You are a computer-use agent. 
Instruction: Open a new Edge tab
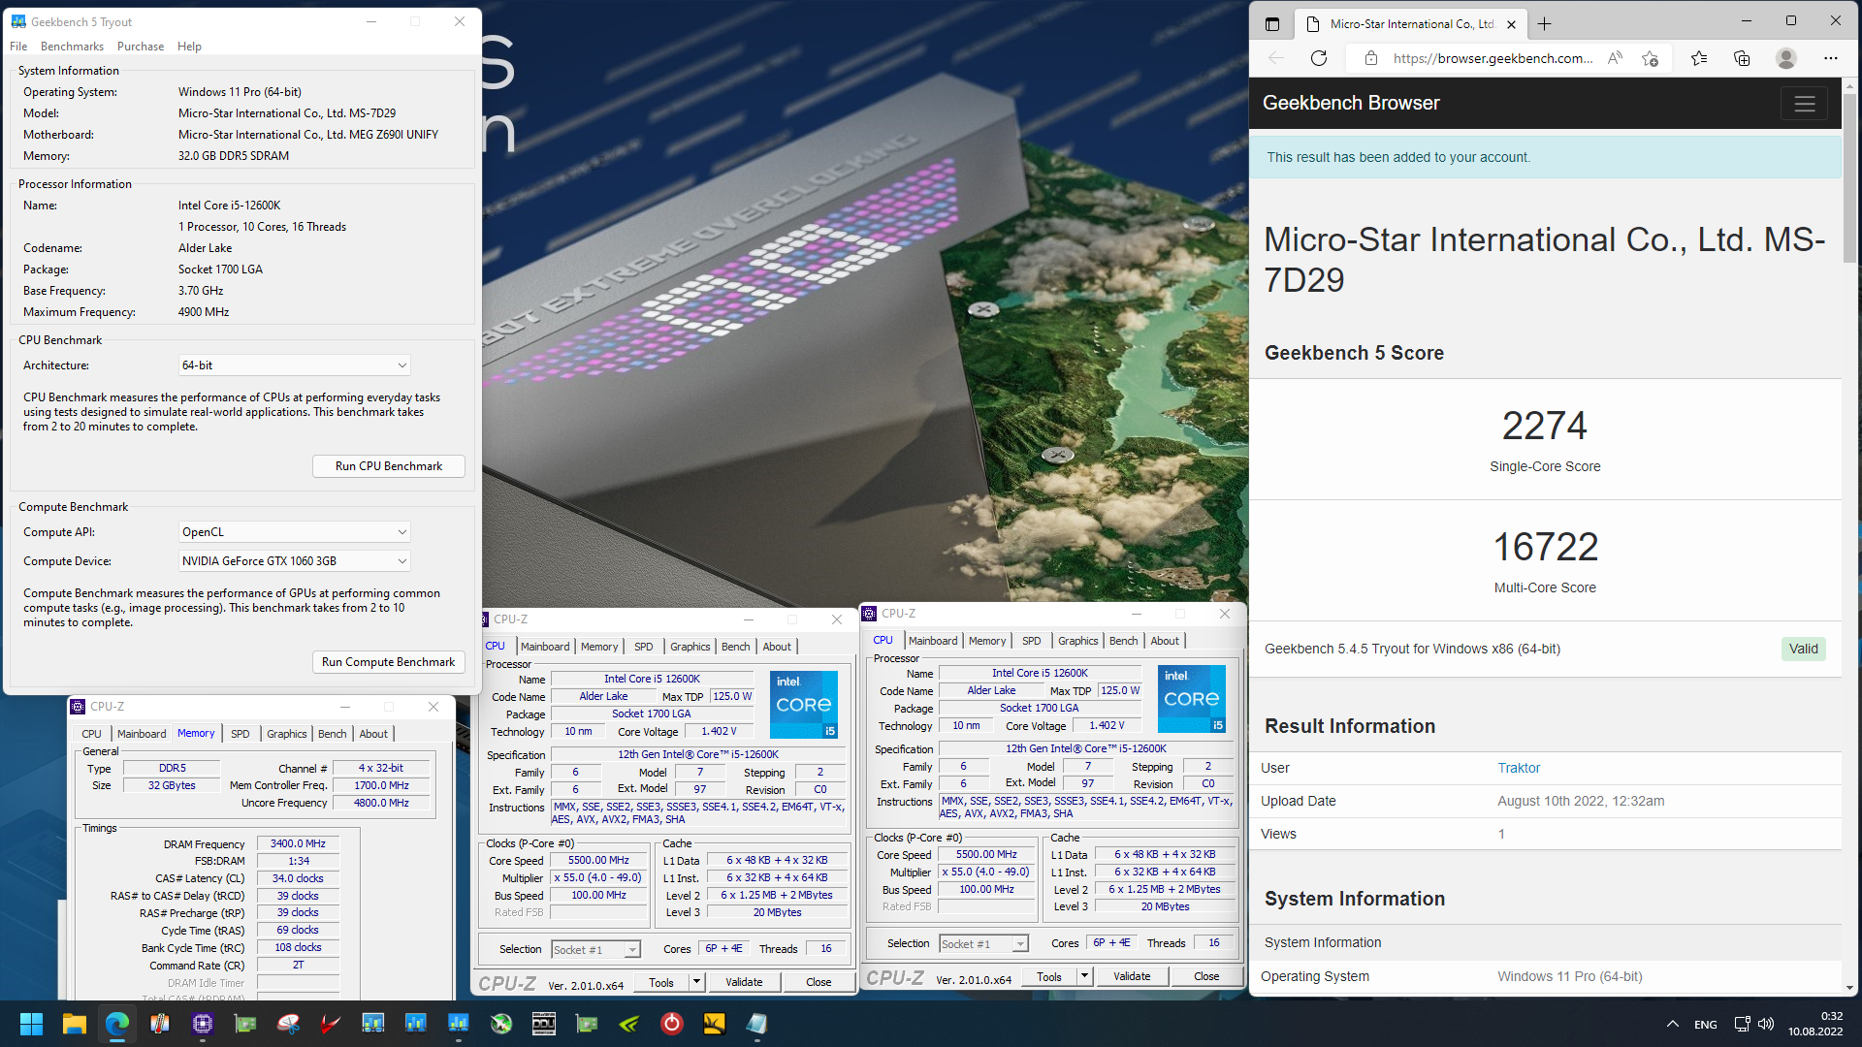[1545, 24]
